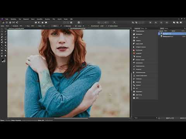This screenshot has width=186, height=139.
Task: Click the Mehr button in context toolbar
Action: [x=55, y=26]
